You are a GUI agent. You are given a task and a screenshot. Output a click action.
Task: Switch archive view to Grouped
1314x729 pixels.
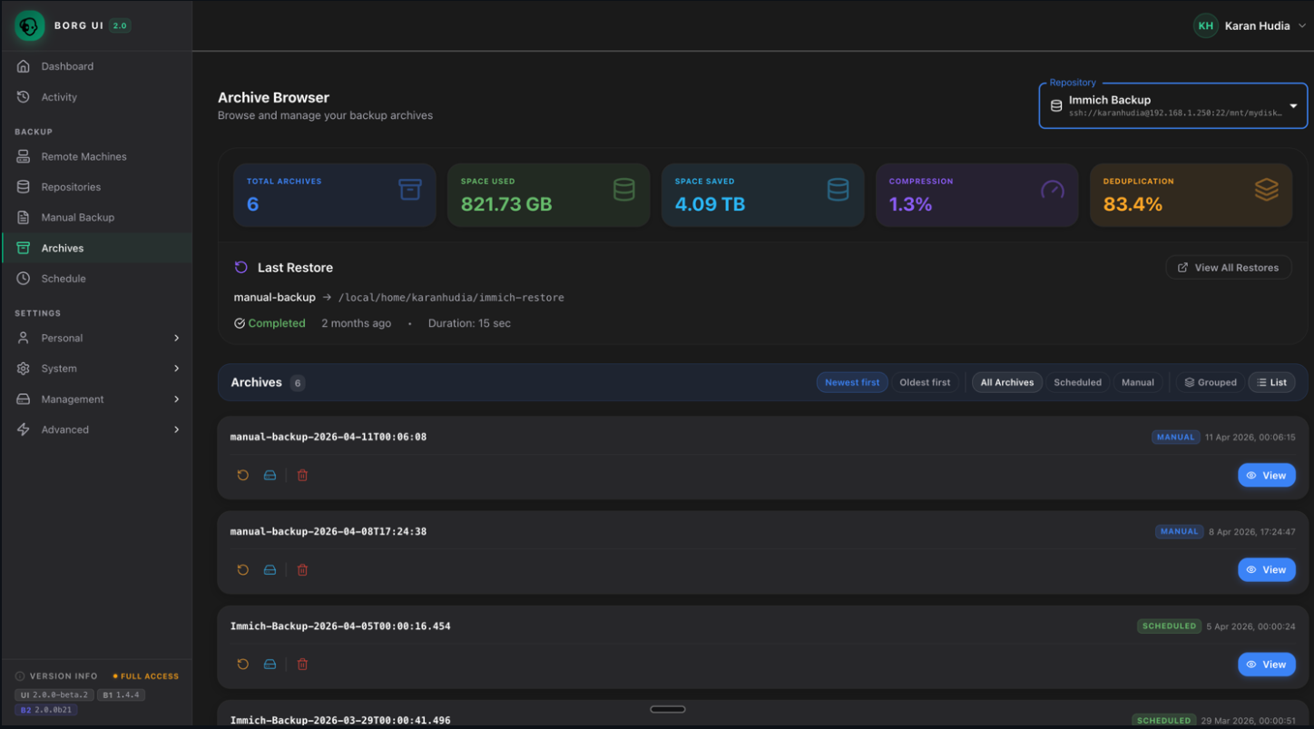(x=1211, y=382)
